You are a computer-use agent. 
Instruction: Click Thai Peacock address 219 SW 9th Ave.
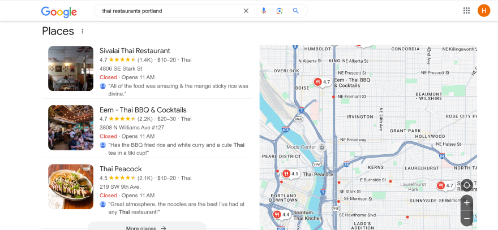pyautogui.click(x=120, y=186)
